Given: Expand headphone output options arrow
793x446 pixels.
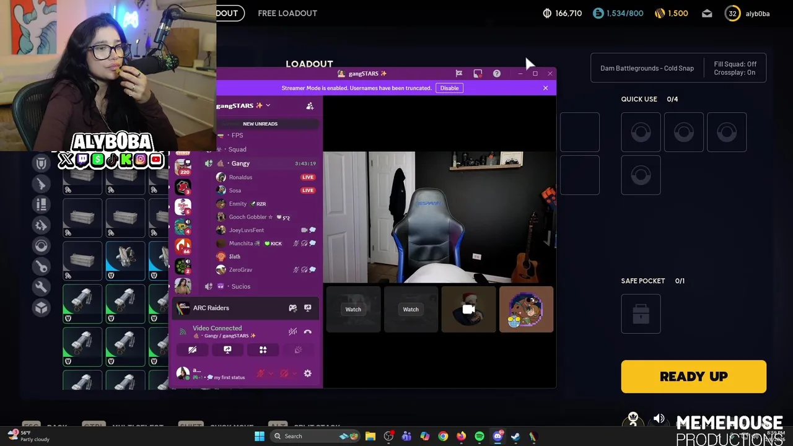Looking at the screenshot, I should [x=294, y=374].
